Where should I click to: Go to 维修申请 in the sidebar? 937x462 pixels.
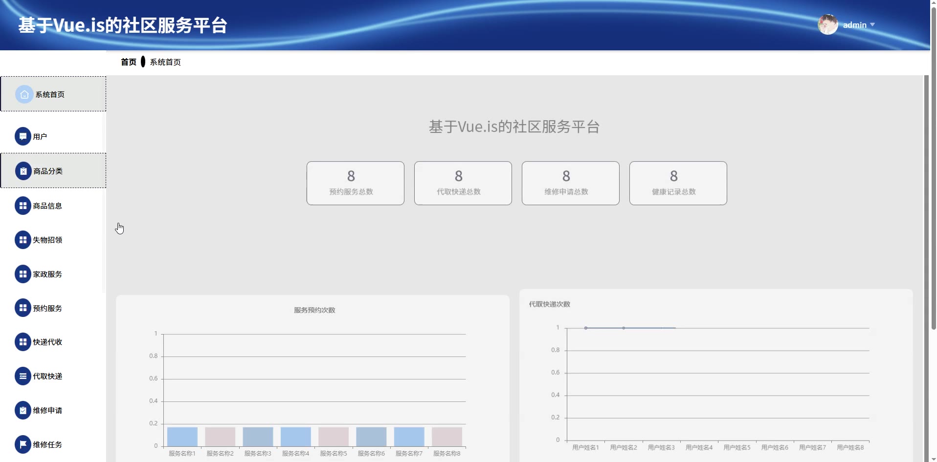pyautogui.click(x=53, y=410)
